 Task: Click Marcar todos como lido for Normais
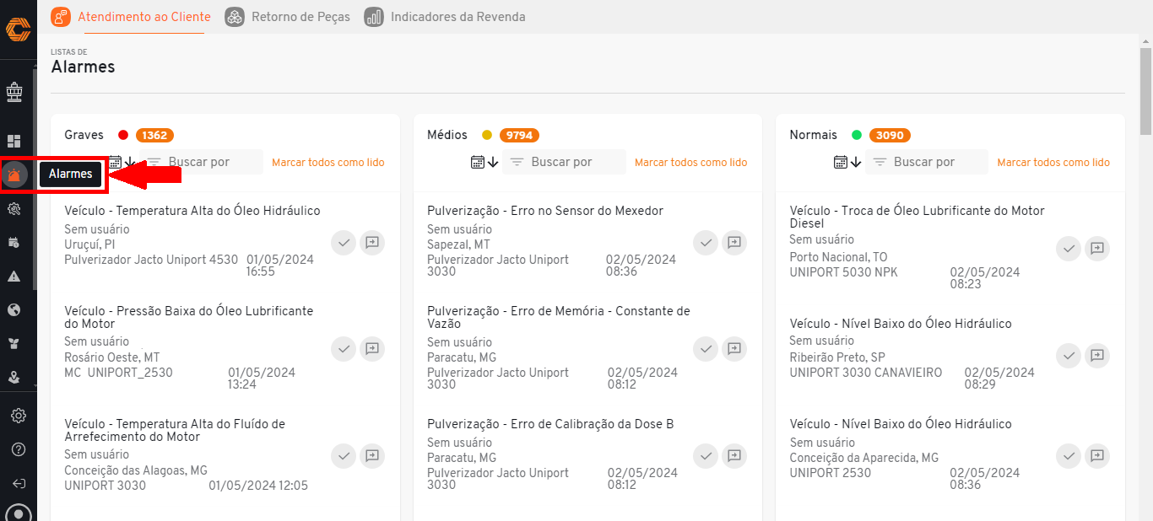click(1053, 163)
